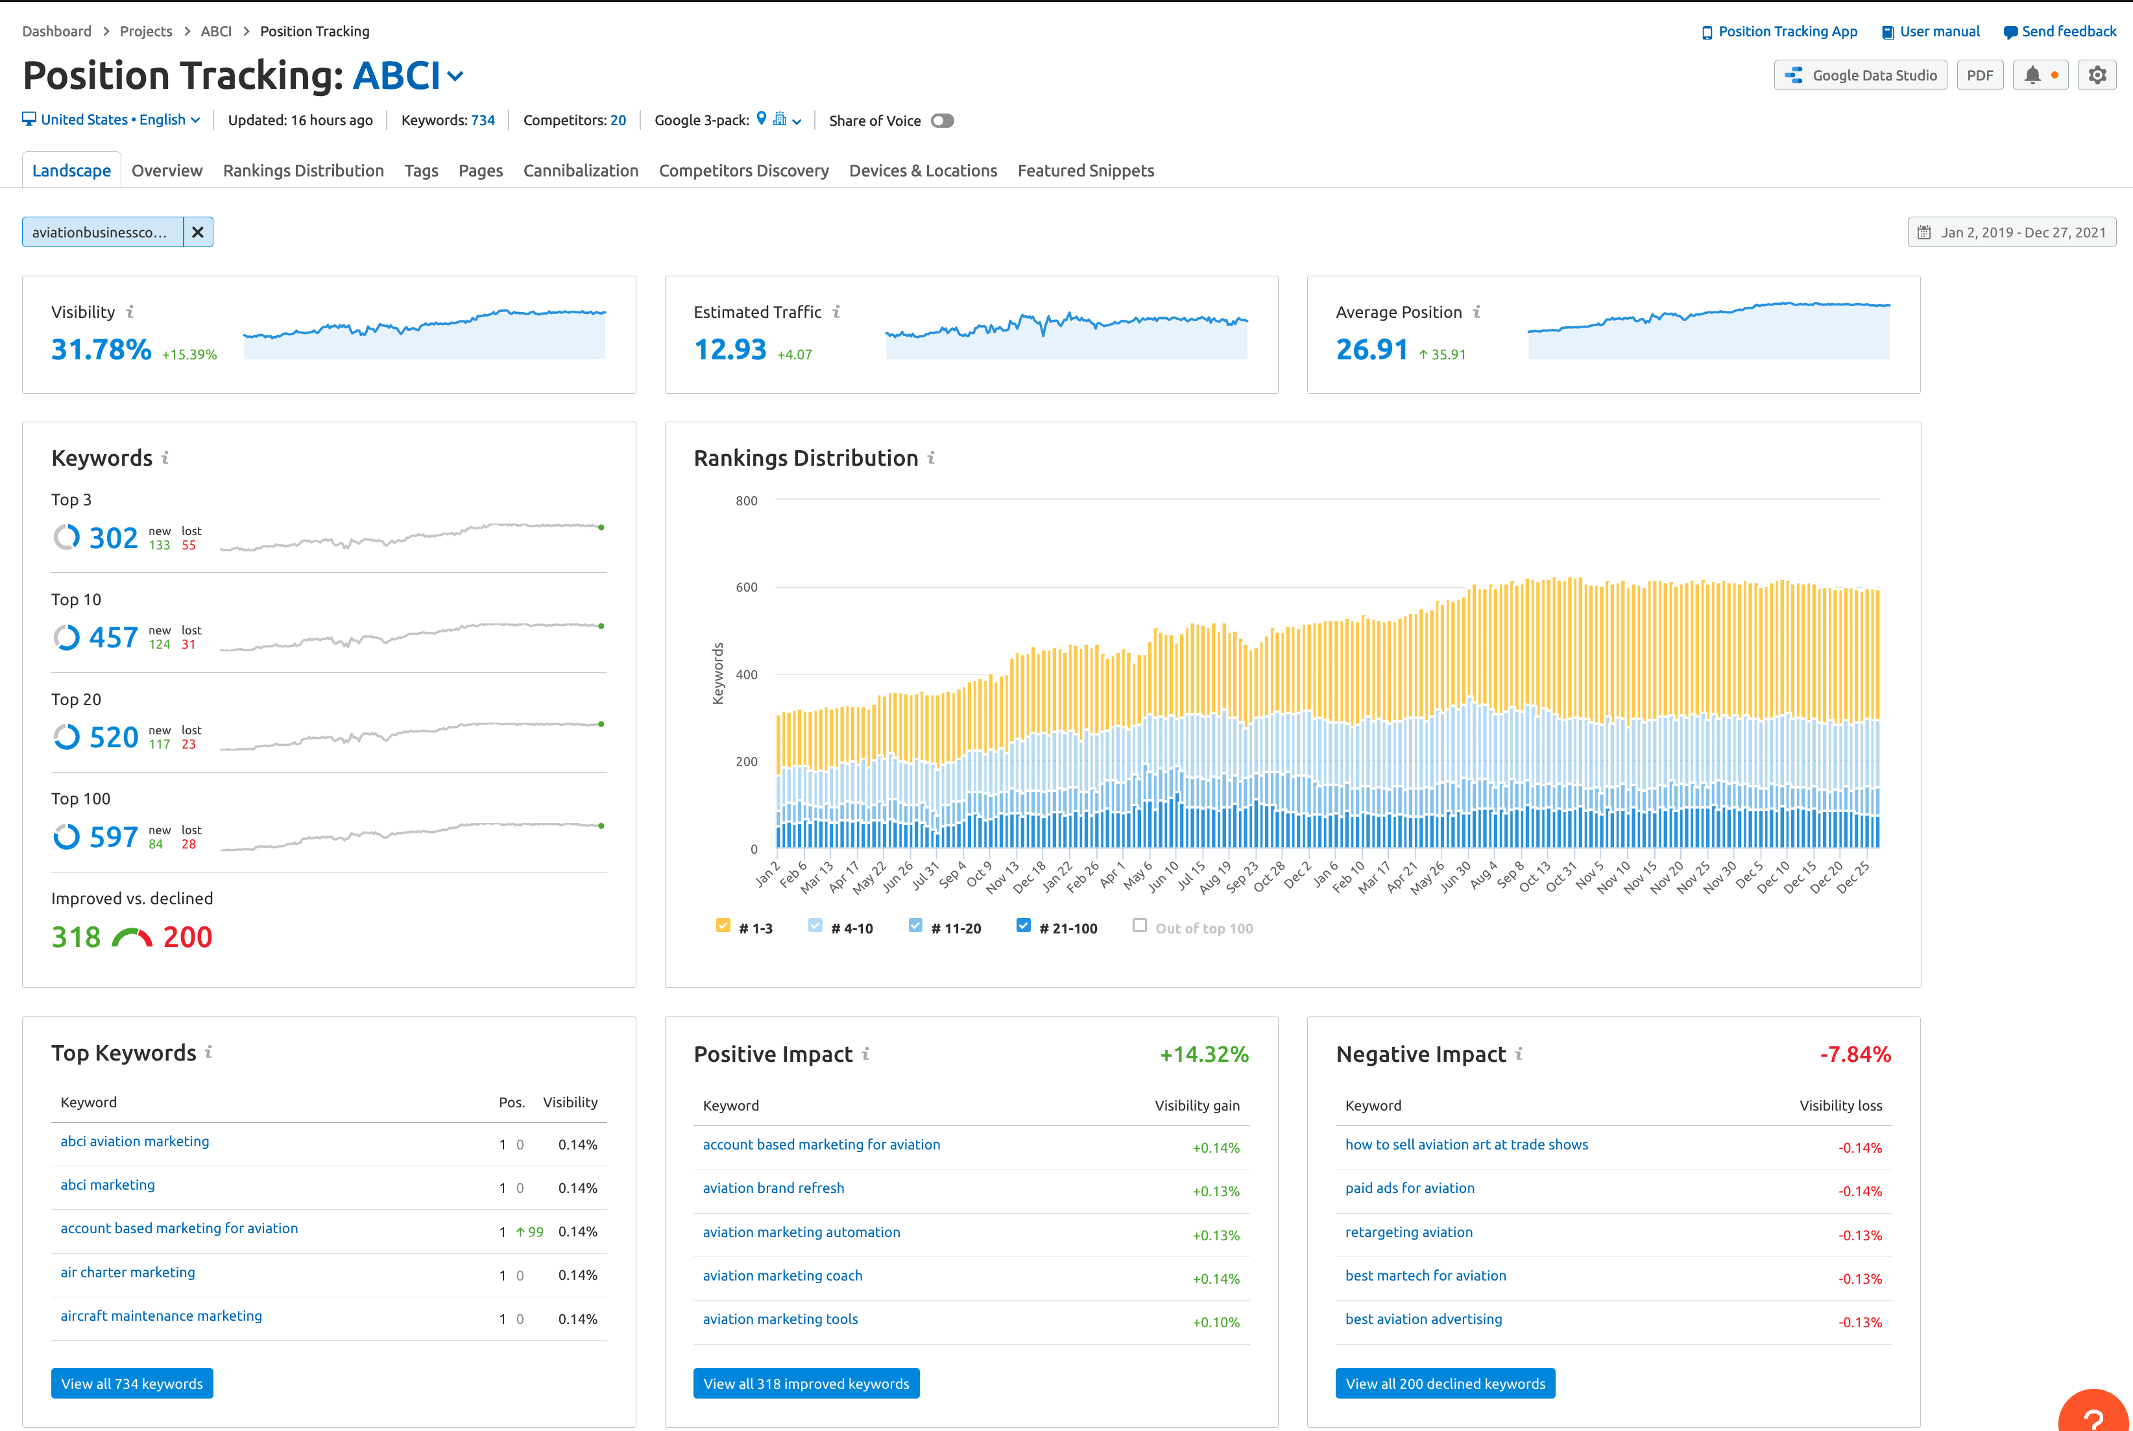Open the Position Tracking App link
The height and width of the screenshot is (1431, 2133).
[1779, 32]
